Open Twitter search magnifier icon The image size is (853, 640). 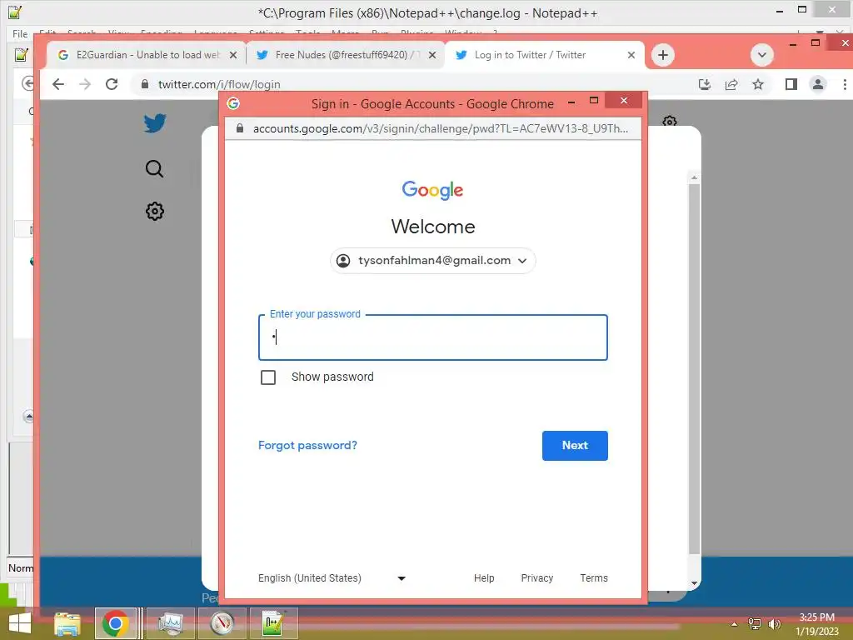154,168
